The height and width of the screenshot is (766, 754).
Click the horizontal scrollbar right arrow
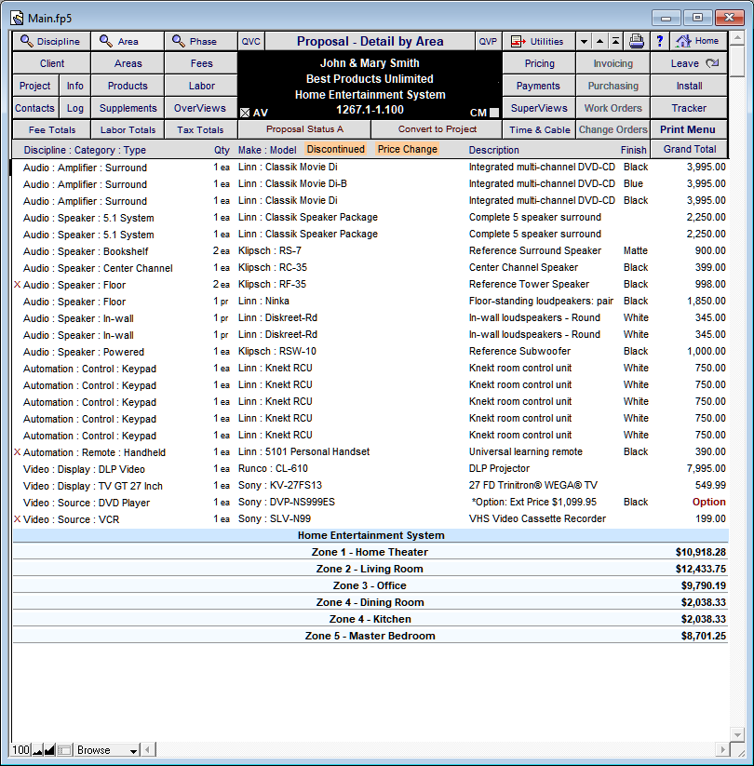(723, 749)
